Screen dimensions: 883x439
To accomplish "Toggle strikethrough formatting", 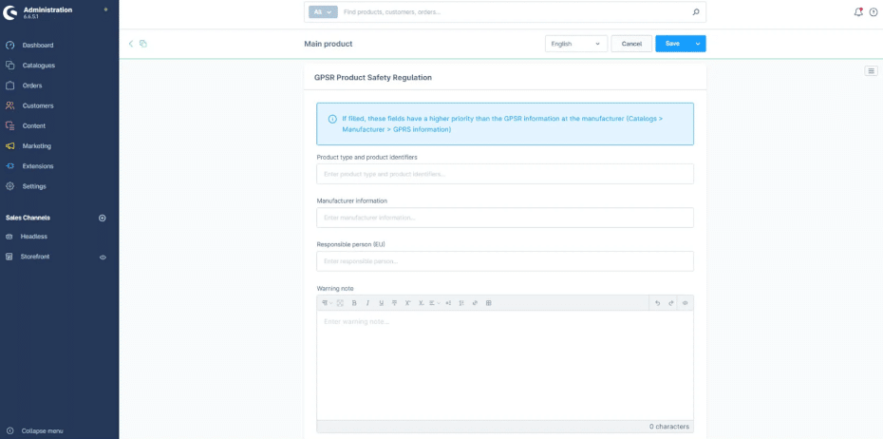I will tap(394, 303).
